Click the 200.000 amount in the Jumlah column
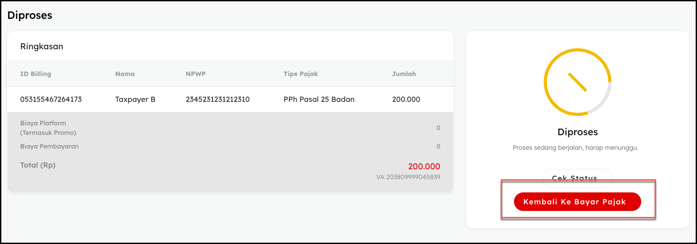 tap(406, 99)
